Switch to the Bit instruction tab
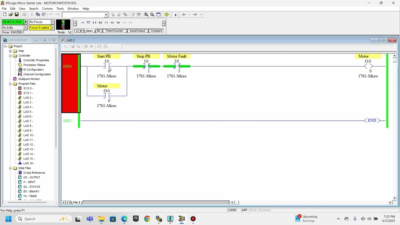The width and height of the screenshot is (400, 225). coord(98,31)
